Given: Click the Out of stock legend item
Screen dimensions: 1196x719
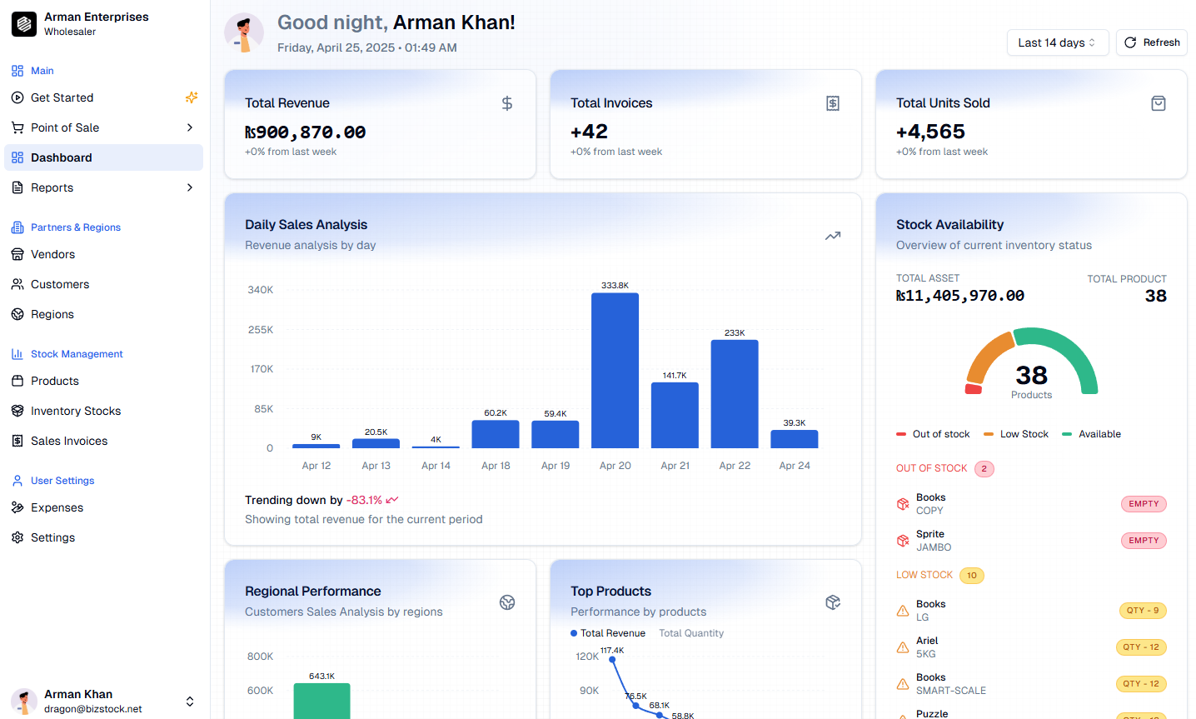Looking at the screenshot, I should pyautogui.click(x=933, y=434).
